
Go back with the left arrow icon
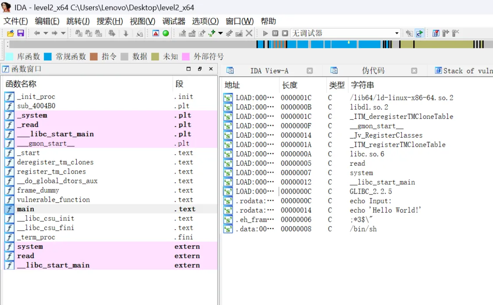[x=37, y=33]
